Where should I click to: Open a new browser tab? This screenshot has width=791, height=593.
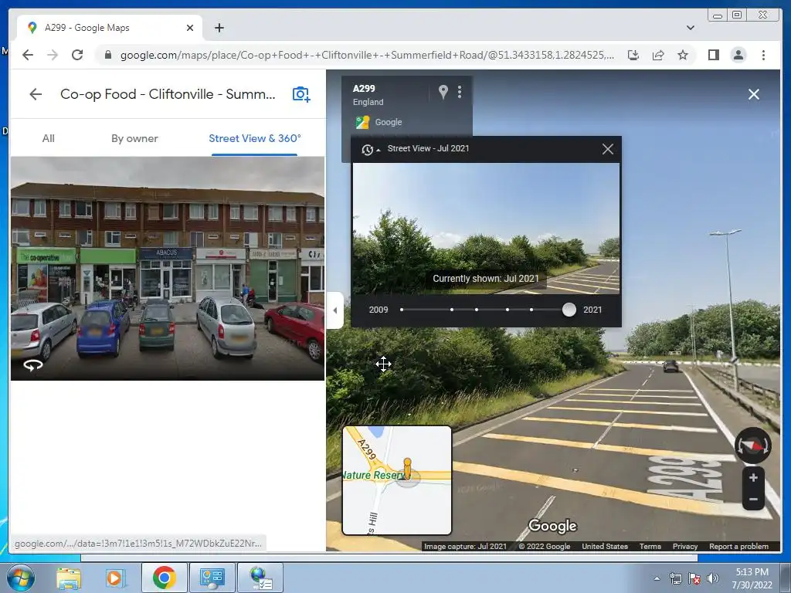pos(219,28)
